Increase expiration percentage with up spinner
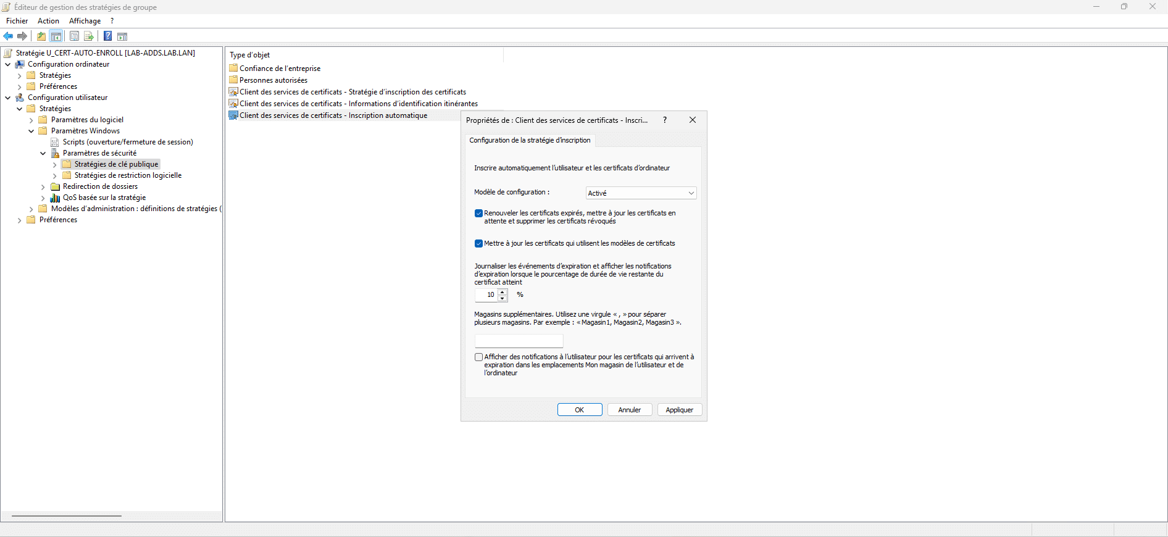The image size is (1168, 537). (x=503, y=292)
